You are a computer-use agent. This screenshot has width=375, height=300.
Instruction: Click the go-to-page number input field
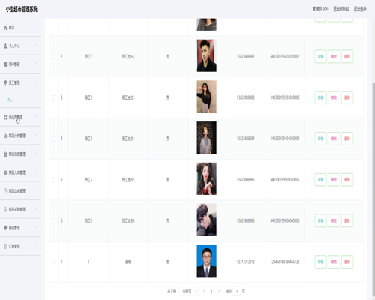[x=237, y=291]
